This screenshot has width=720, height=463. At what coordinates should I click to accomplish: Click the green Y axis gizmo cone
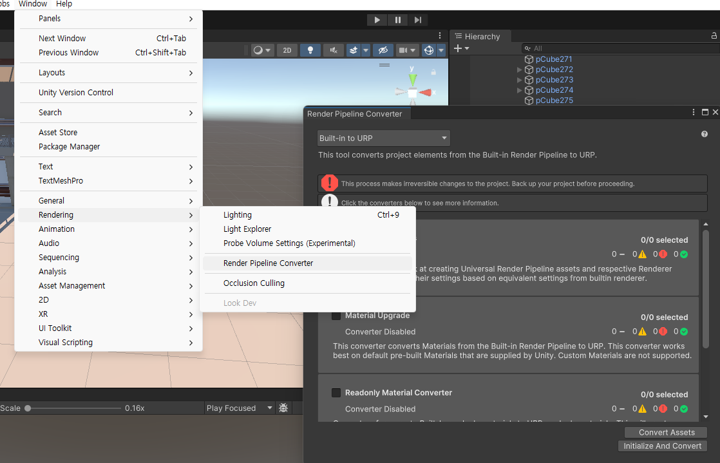(x=412, y=79)
